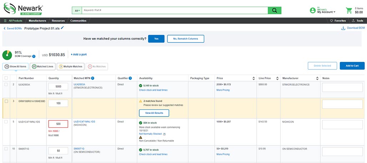Check stock and lead times for ULN2003A
The height and width of the screenshot is (163, 367).
[153, 90]
